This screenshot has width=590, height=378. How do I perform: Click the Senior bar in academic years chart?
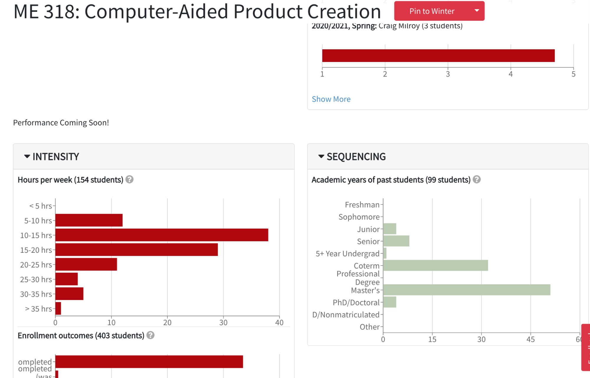[x=396, y=241]
